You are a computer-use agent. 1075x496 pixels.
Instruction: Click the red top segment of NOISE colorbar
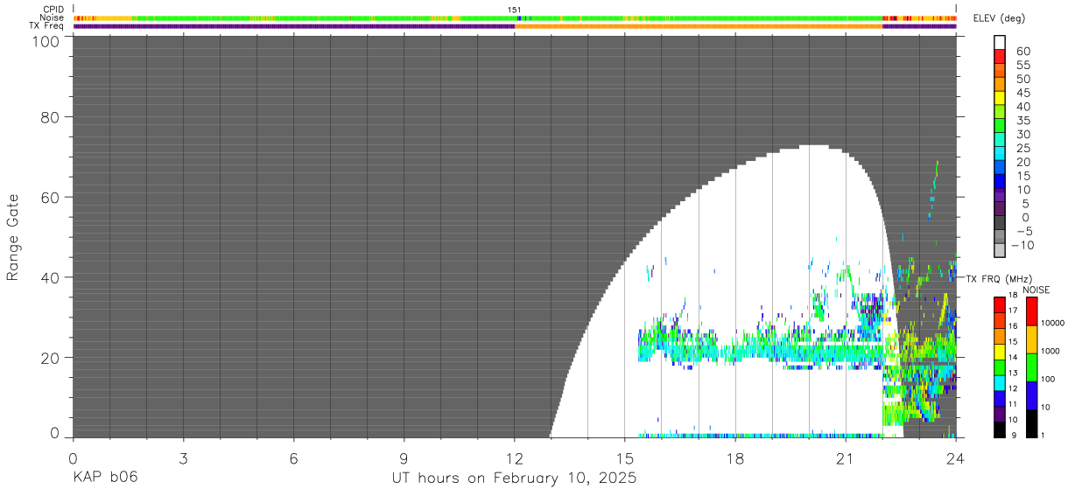point(1031,311)
